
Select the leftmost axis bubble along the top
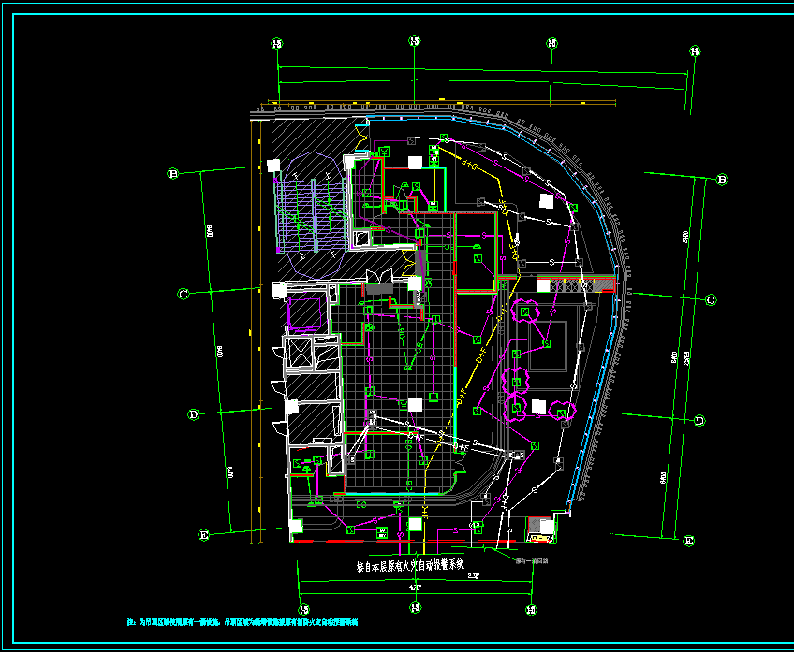(x=276, y=43)
